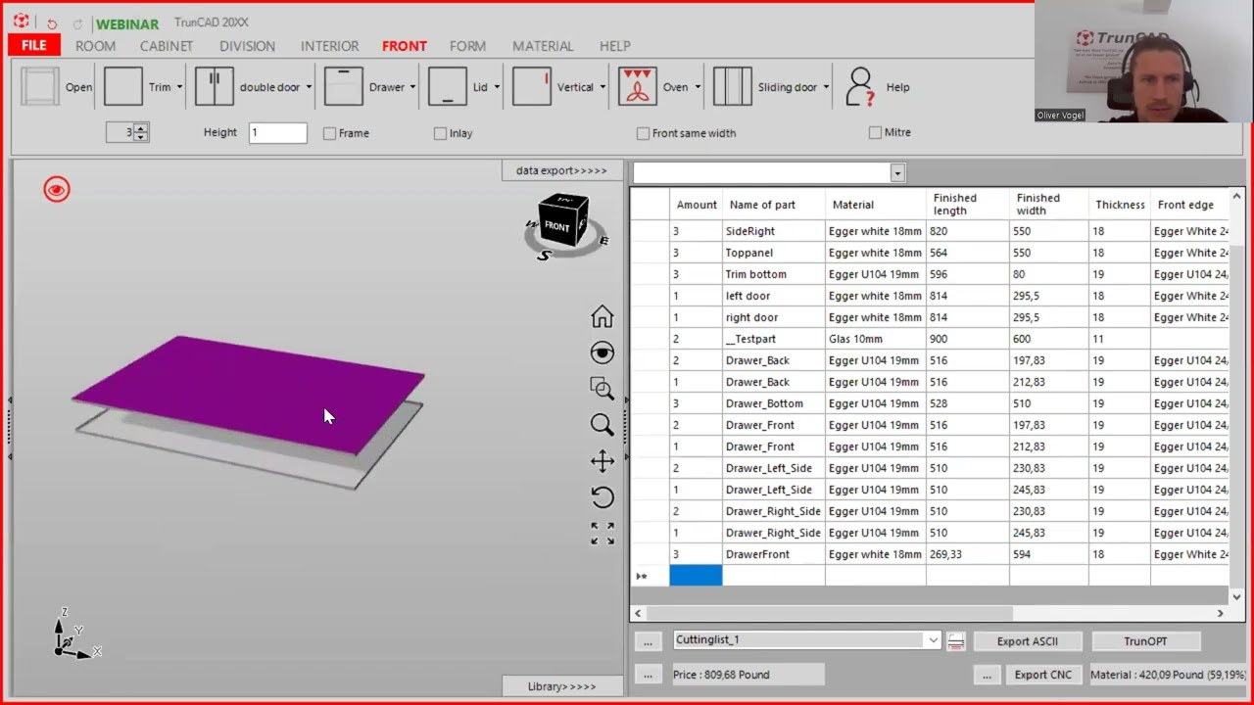Select the __Testpart row name cell
1254x705 pixels.
[x=773, y=339]
